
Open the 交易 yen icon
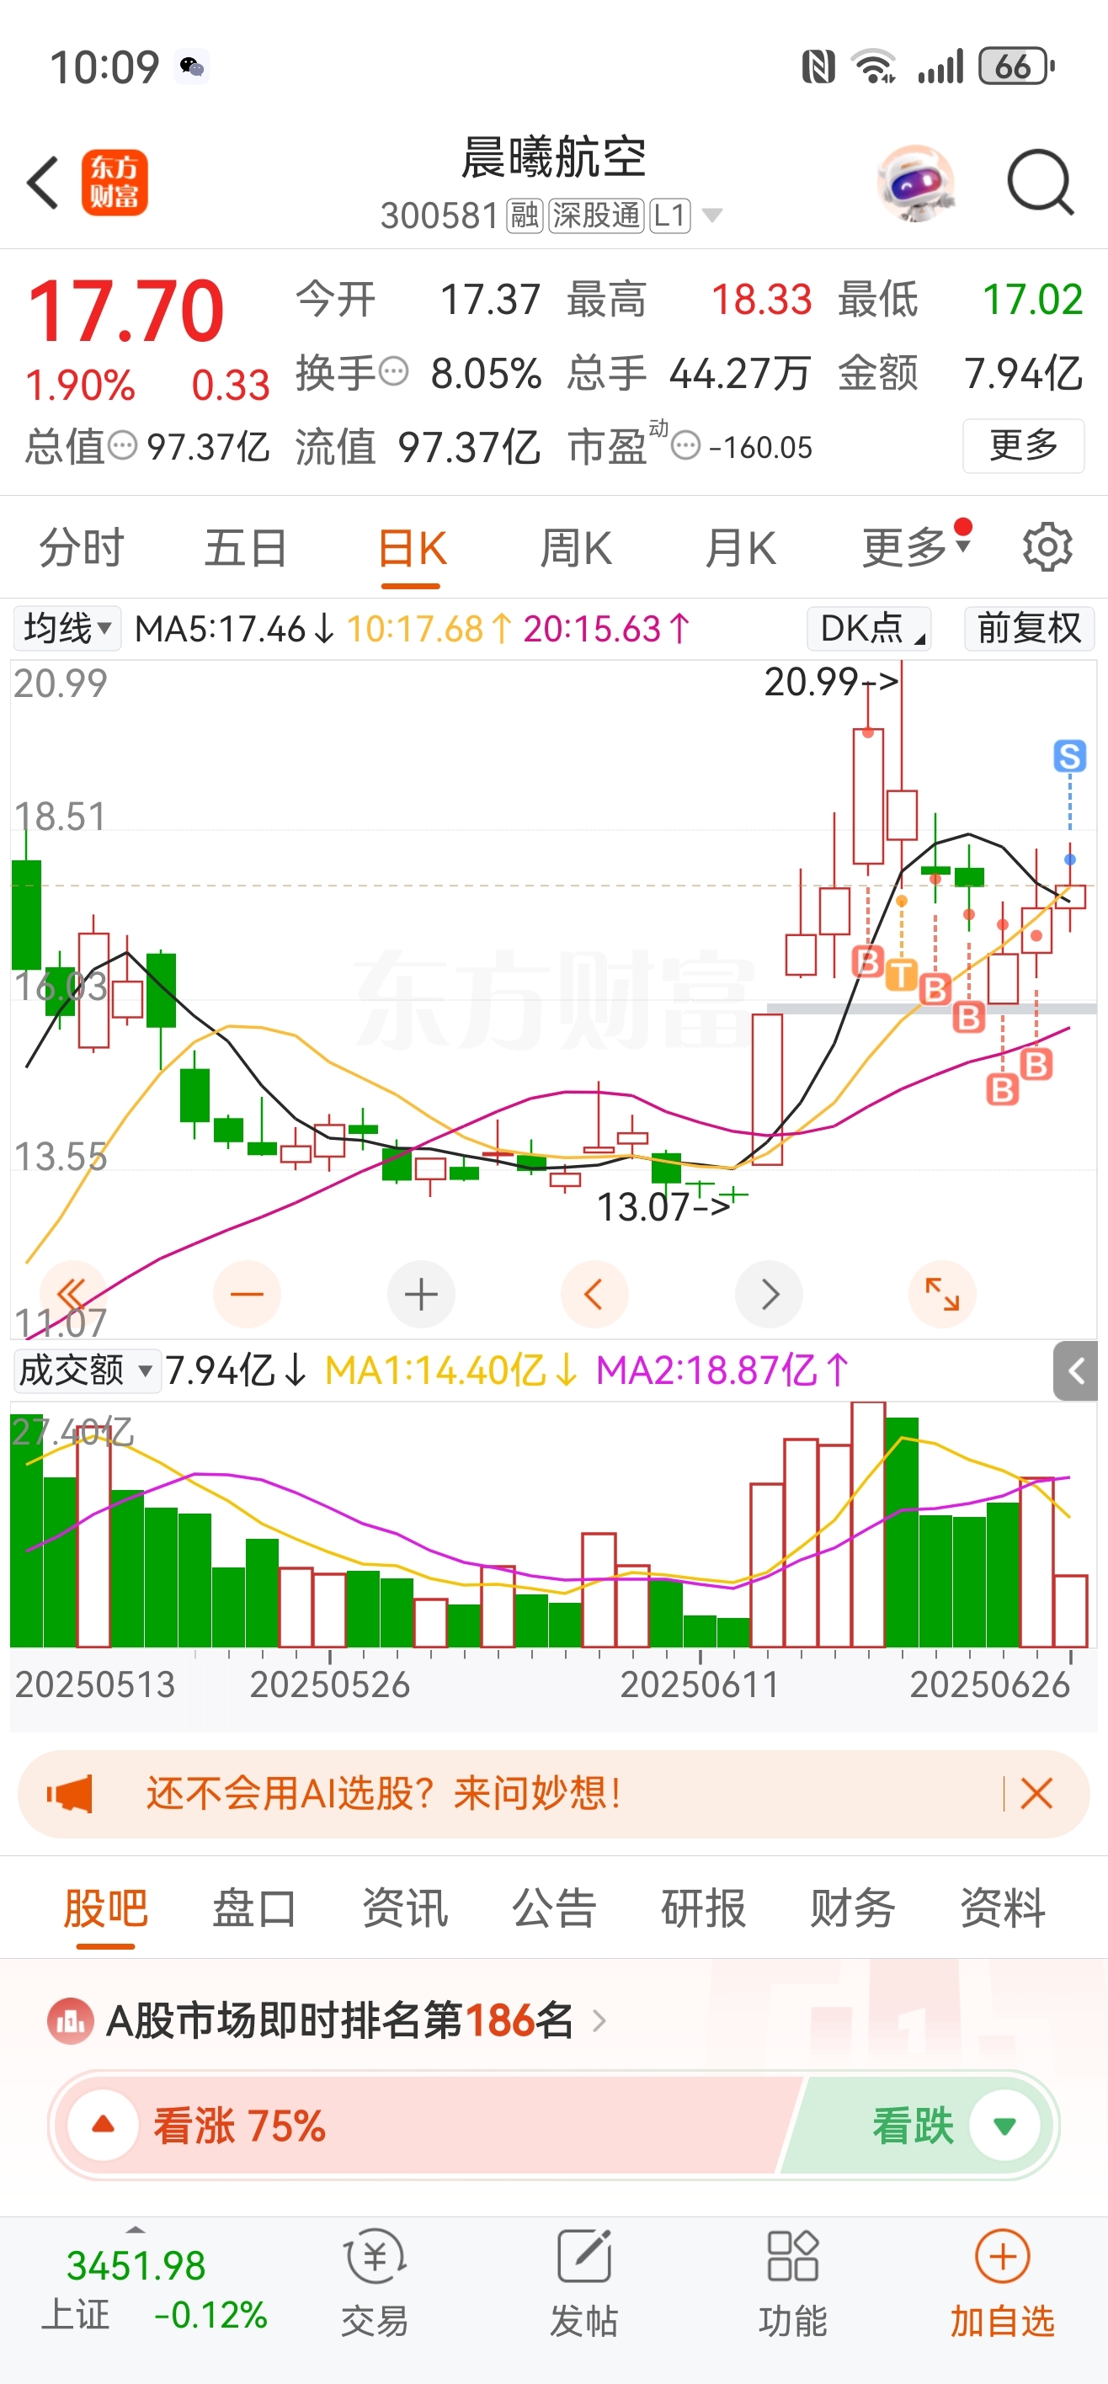[x=375, y=2257]
